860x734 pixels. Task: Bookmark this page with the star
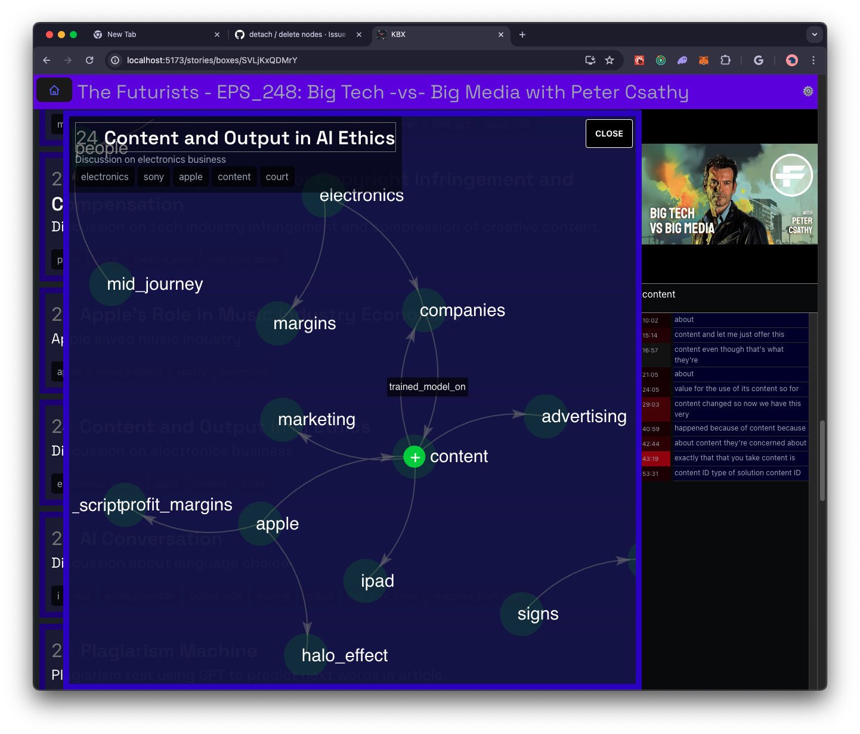point(610,60)
